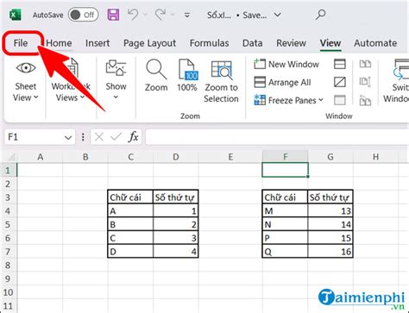The width and height of the screenshot is (409, 313).
Task: Select column C header
Action: tap(131, 157)
